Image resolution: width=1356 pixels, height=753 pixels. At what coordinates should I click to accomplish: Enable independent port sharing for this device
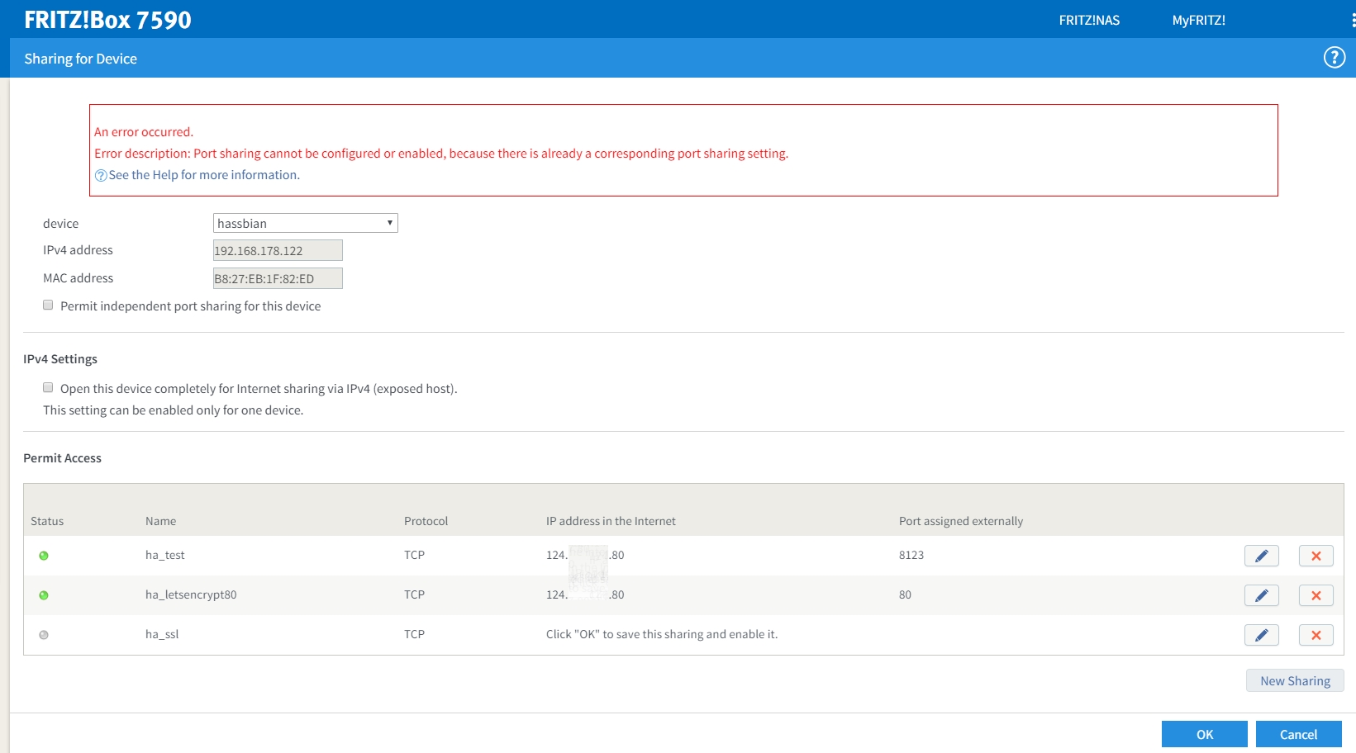(x=48, y=305)
